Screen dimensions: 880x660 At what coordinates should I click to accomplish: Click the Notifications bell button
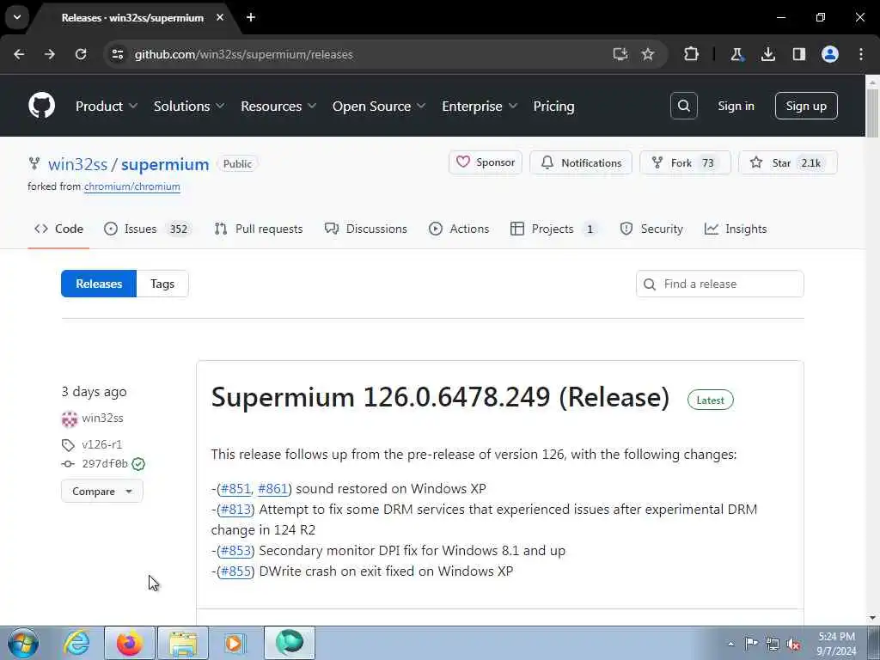581,162
